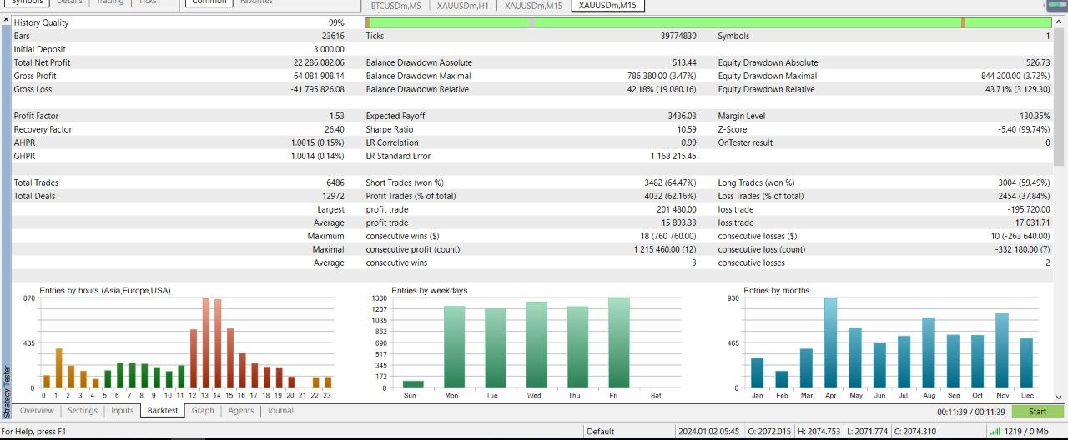Screen dimensions: 1068x440
Task: Open the Agents tab
Action: (x=241, y=410)
